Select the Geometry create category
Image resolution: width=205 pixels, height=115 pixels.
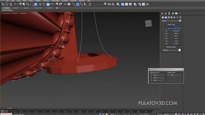163,17
